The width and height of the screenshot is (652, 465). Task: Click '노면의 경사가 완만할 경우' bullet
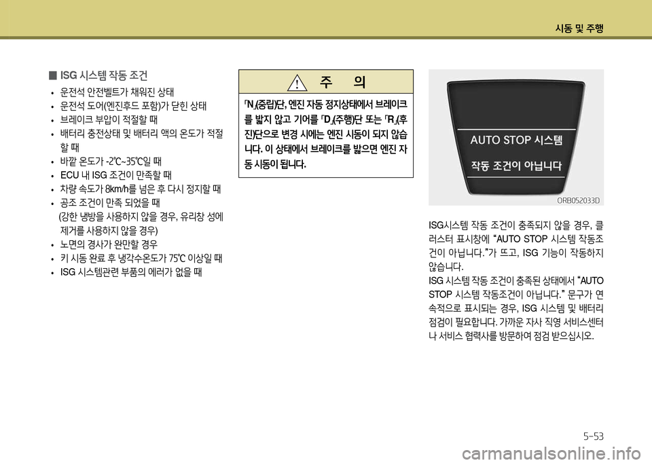(x=109, y=244)
